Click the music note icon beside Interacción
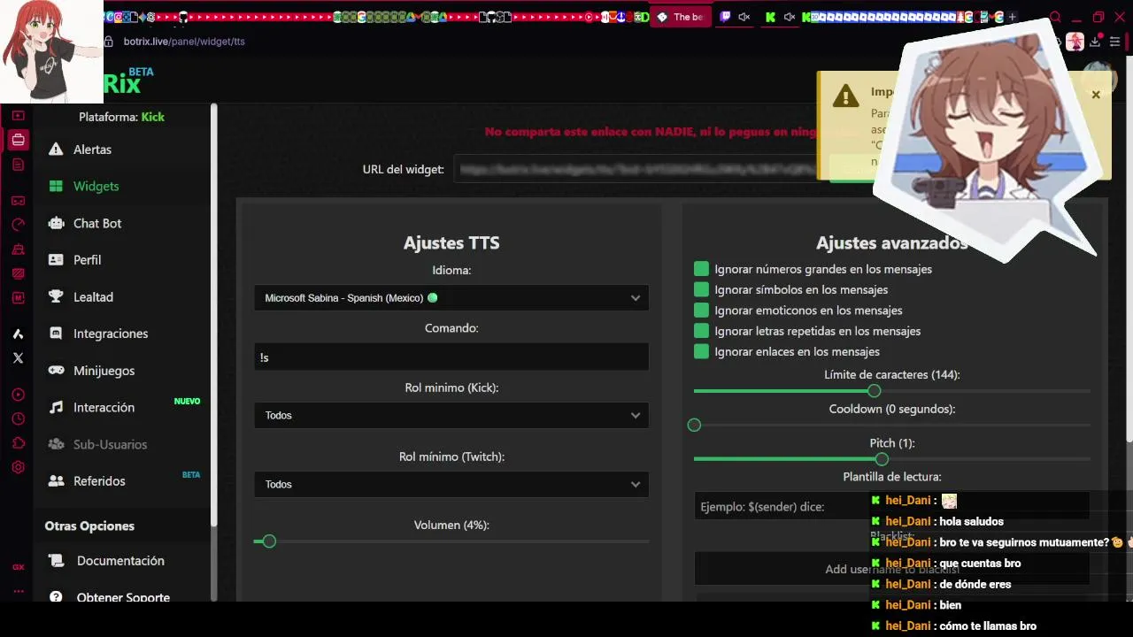Screen dimensions: 1133x637 (x=56, y=407)
